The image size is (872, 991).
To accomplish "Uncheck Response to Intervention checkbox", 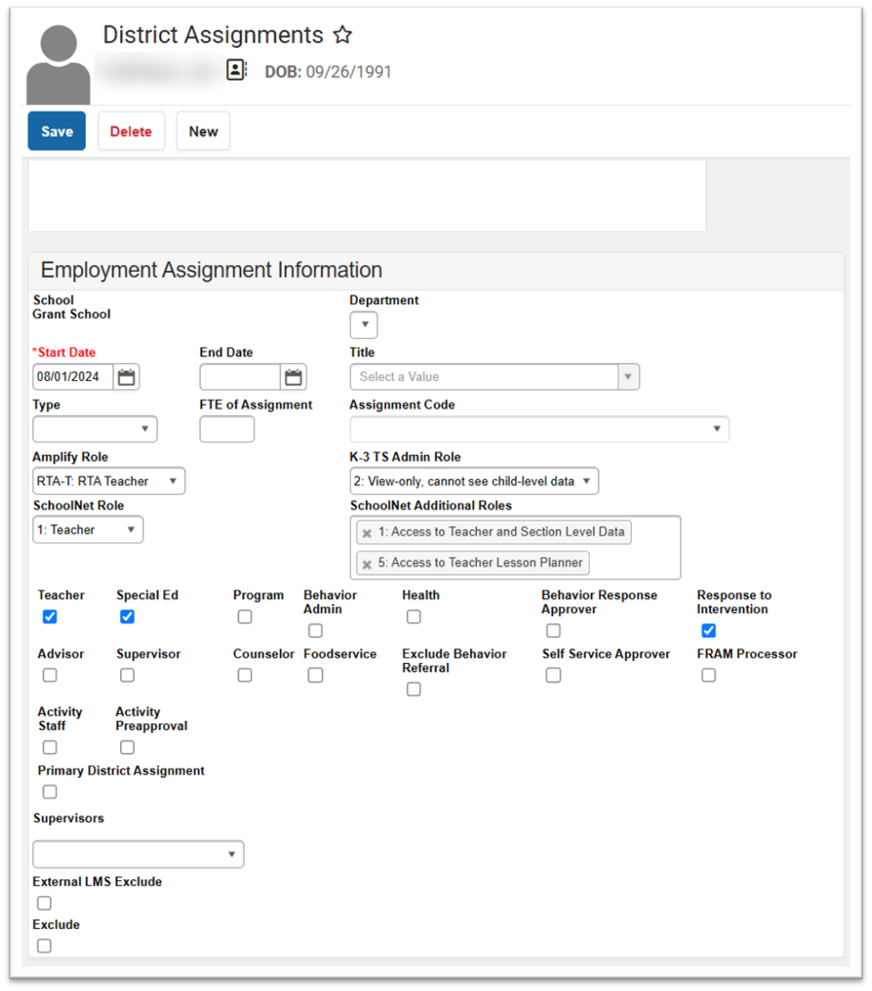I will click(708, 631).
